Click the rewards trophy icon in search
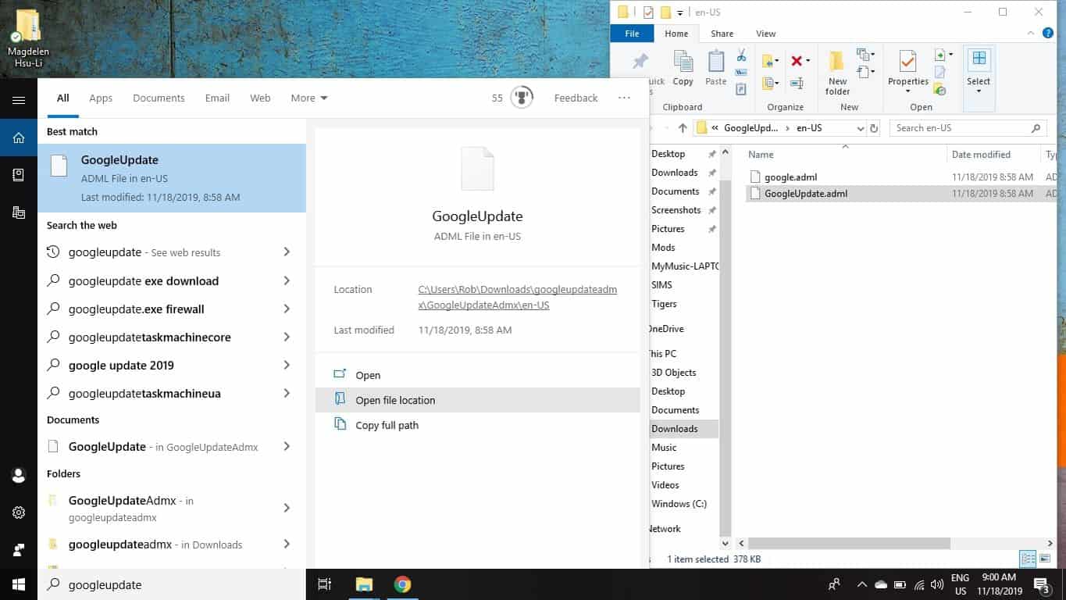 tap(522, 98)
